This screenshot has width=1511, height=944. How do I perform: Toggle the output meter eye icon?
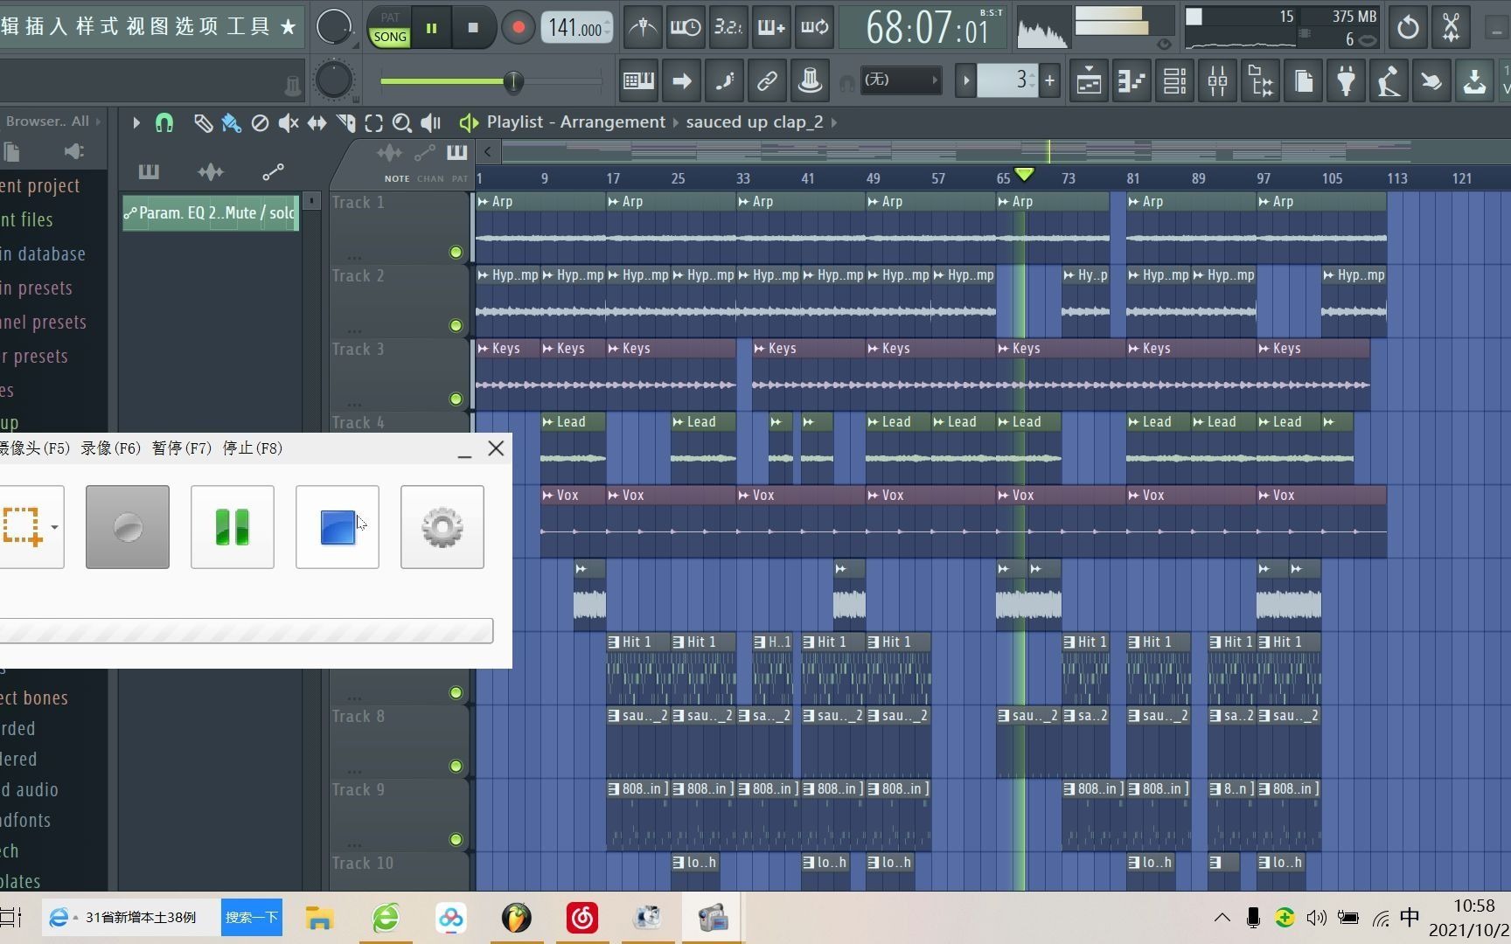[x=1164, y=44]
